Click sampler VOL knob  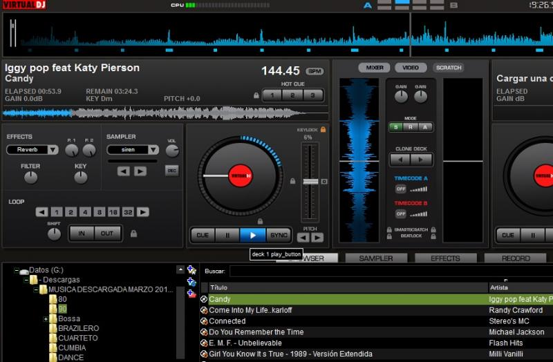(x=172, y=151)
